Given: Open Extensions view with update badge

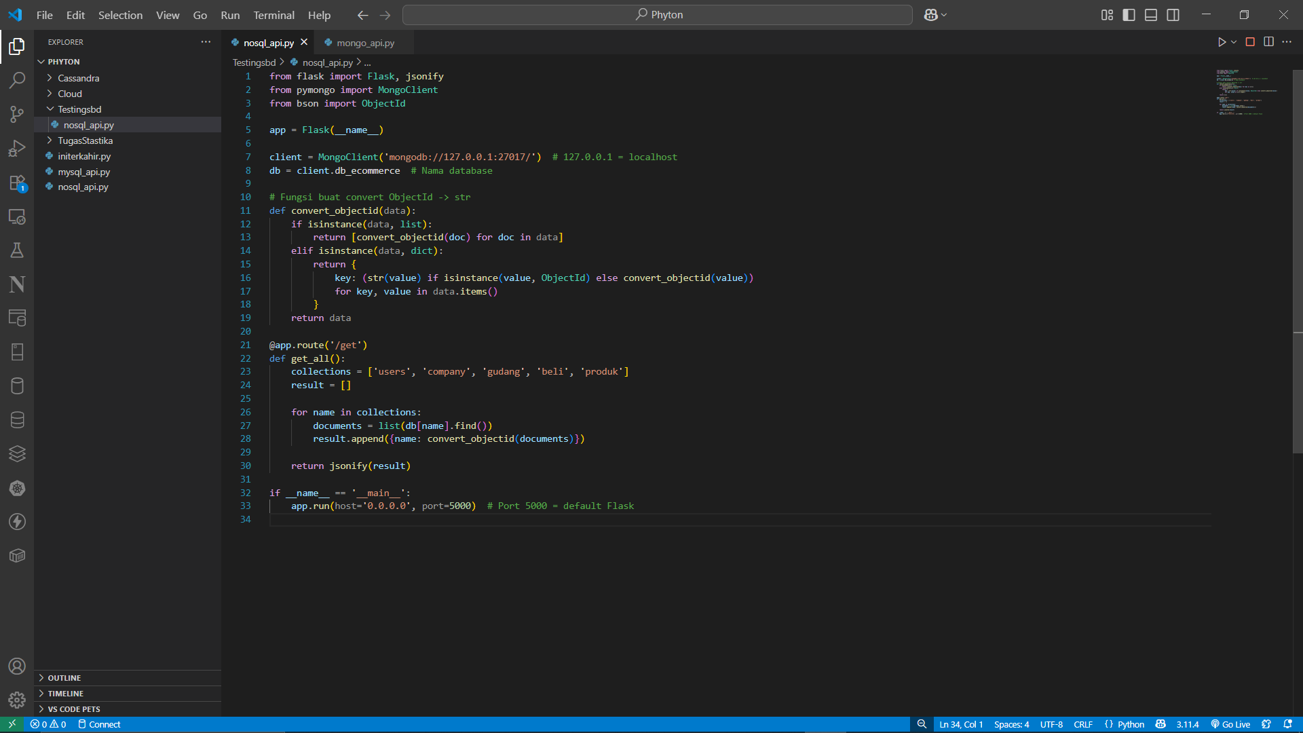Looking at the screenshot, I should pyautogui.click(x=17, y=183).
